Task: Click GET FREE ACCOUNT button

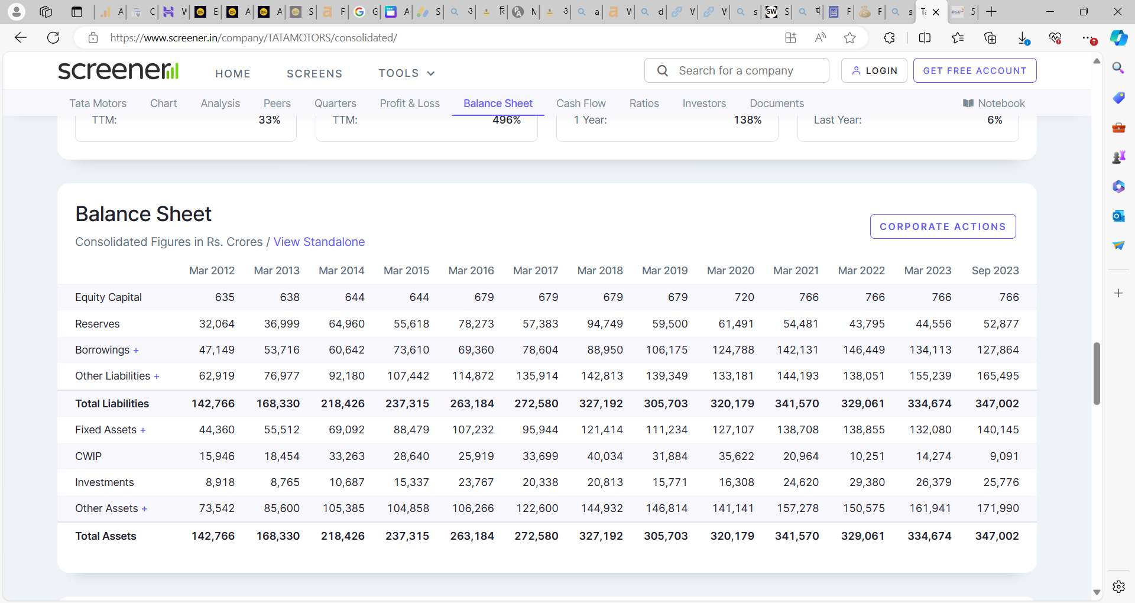Action: click(x=974, y=70)
